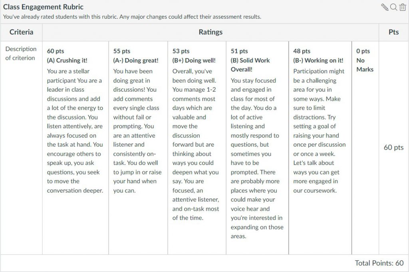Select the 60 pts Crushing it rating
The height and width of the screenshot is (272, 409).
[x=75, y=148]
